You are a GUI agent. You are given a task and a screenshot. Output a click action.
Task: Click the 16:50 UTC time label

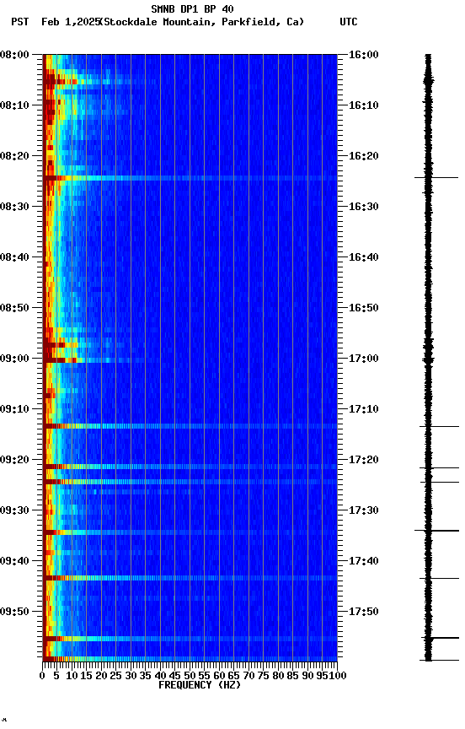[x=363, y=308]
